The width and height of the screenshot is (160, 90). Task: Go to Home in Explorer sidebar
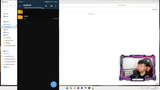click(x=6, y=14)
